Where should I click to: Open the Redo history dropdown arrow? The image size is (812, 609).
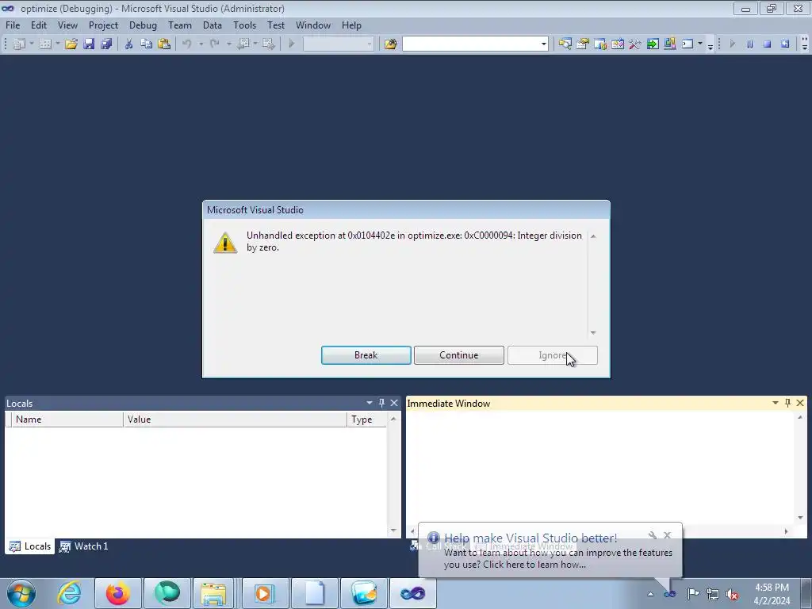(229, 44)
